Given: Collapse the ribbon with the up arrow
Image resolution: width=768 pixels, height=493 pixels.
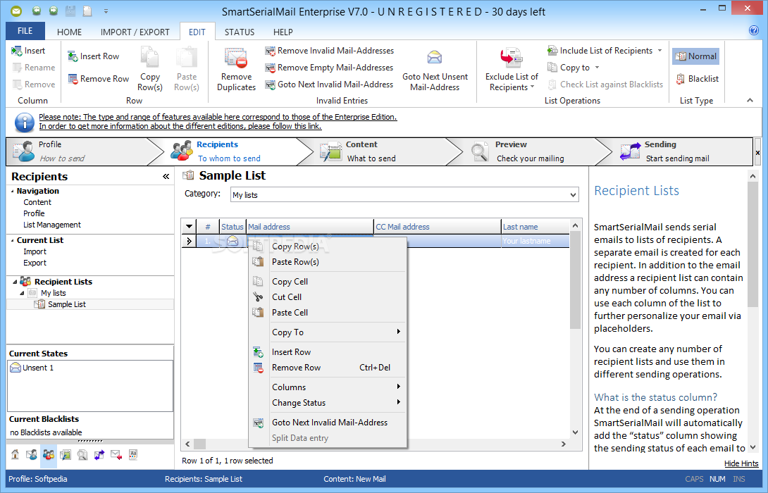Looking at the screenshot, I should [750, 101].
